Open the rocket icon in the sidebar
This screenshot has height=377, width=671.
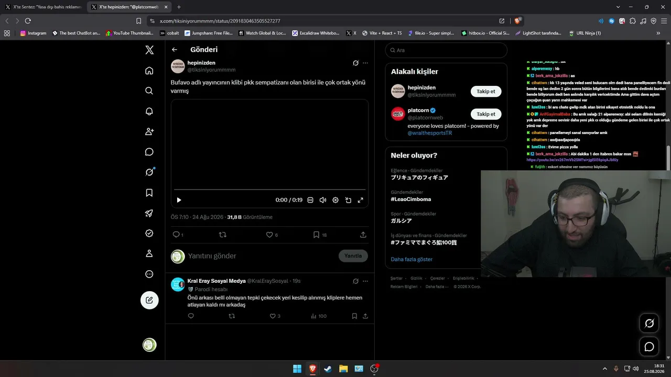tap(149, 213)
